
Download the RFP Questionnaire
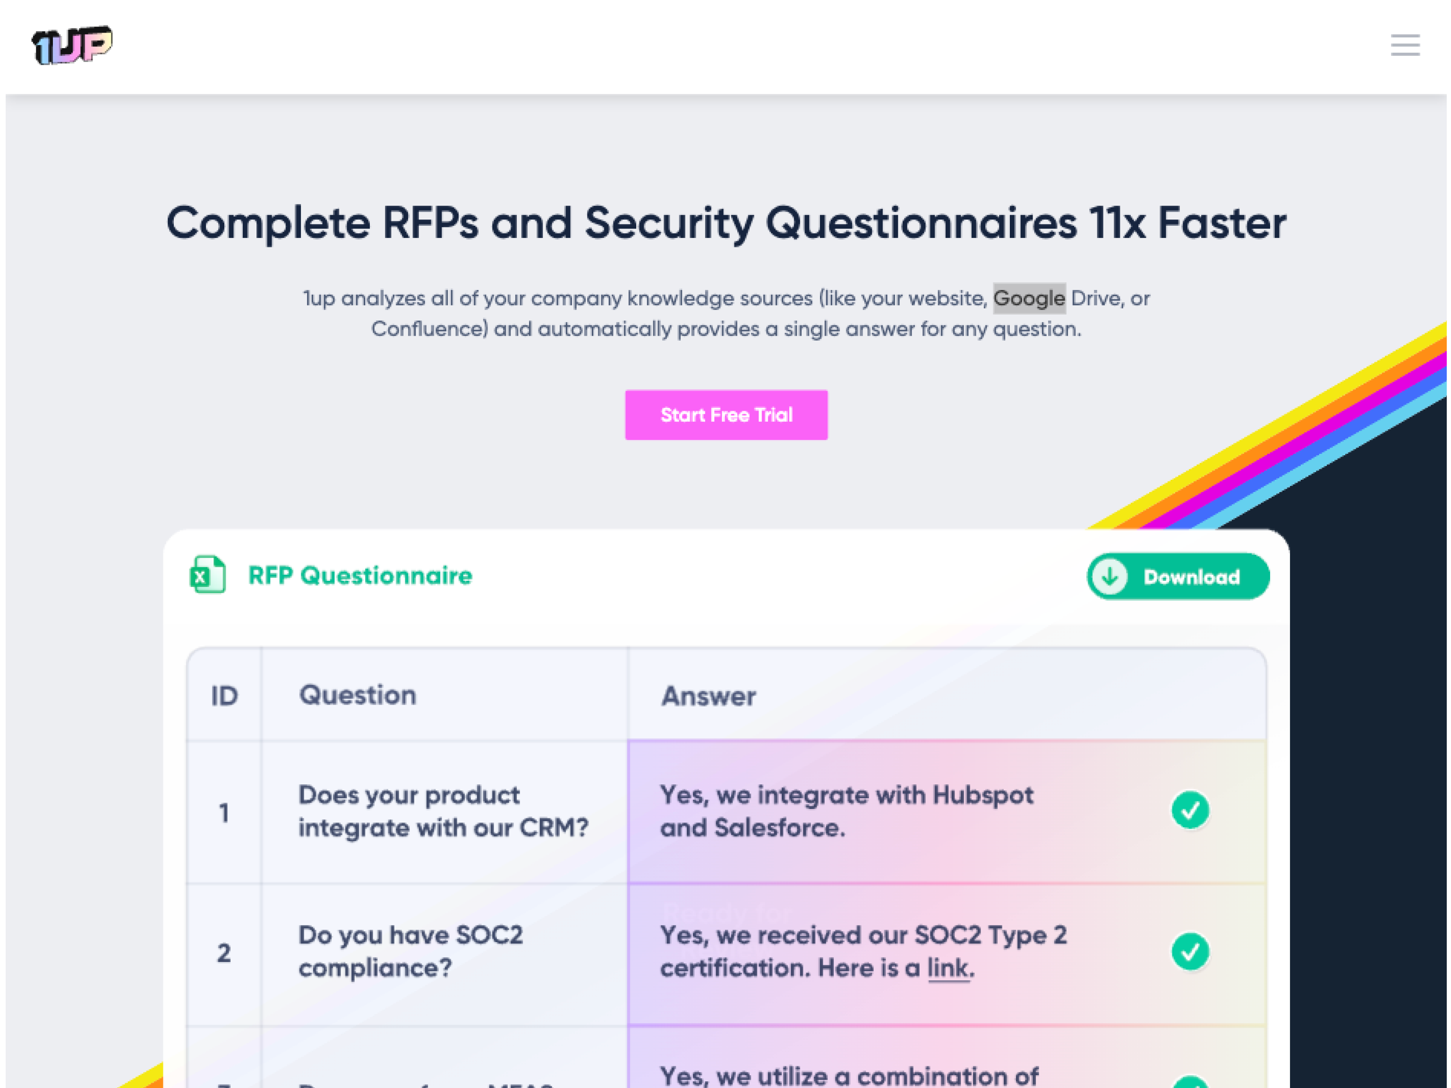tap(1178, 577)
